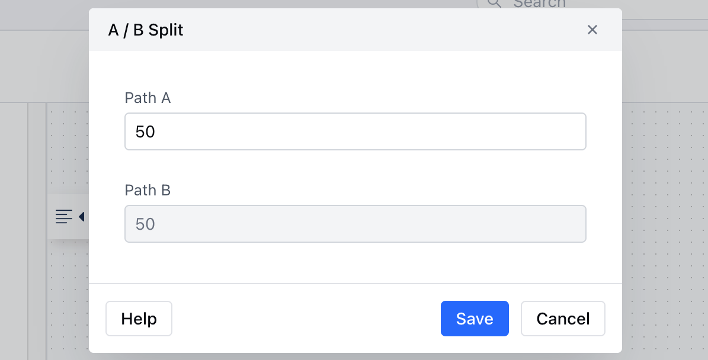Click the 50 value shown in Path B

pyautogui.click(x=145, y=224)
